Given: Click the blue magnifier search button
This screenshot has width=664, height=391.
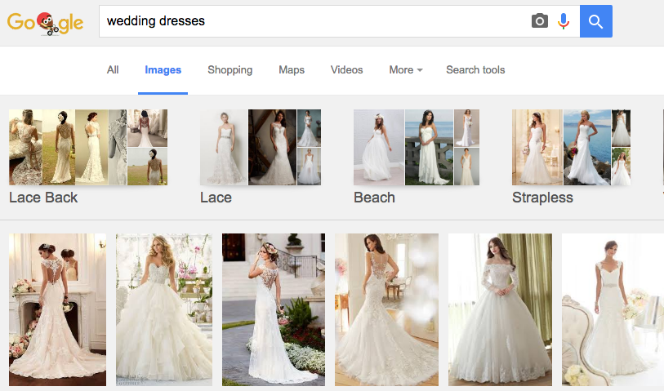Looking at the screenshot, I should point(596,21).
